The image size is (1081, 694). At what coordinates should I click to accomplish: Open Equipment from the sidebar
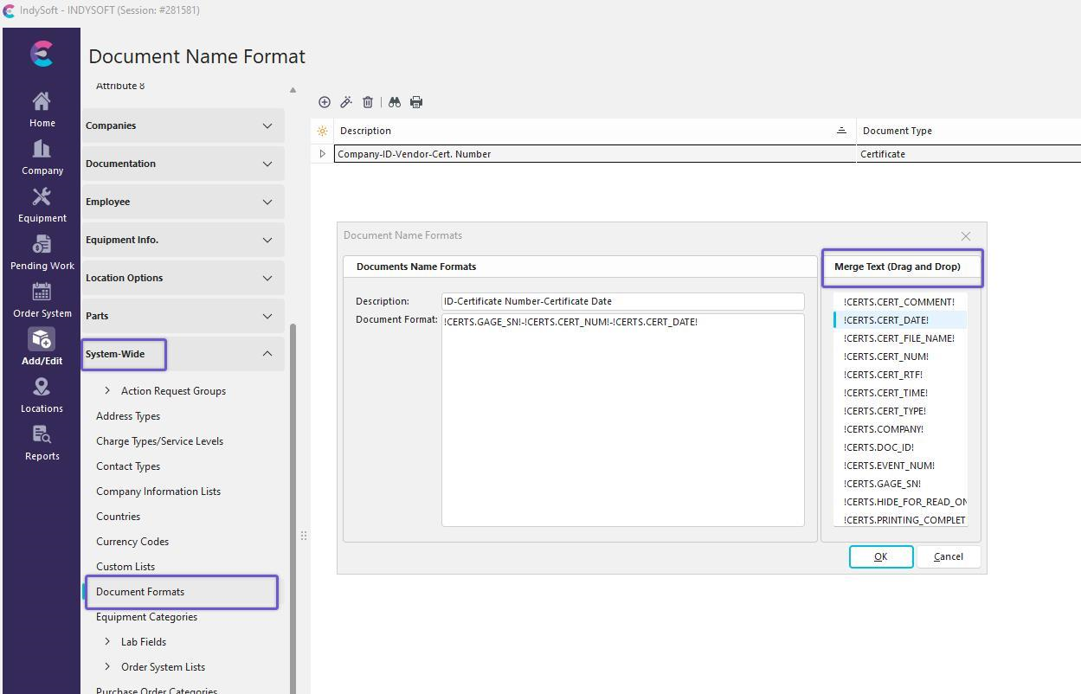tap(42, 205)
